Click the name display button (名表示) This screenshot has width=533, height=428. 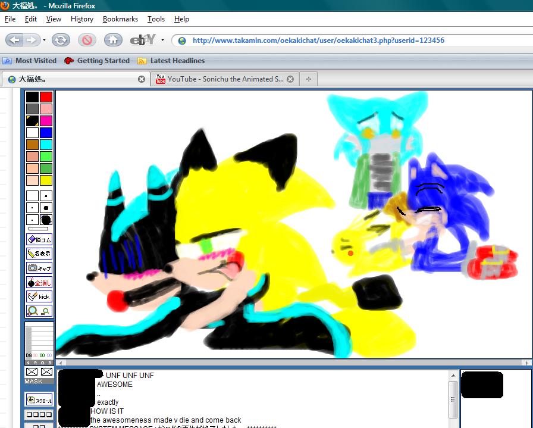[x=39, y=254]
